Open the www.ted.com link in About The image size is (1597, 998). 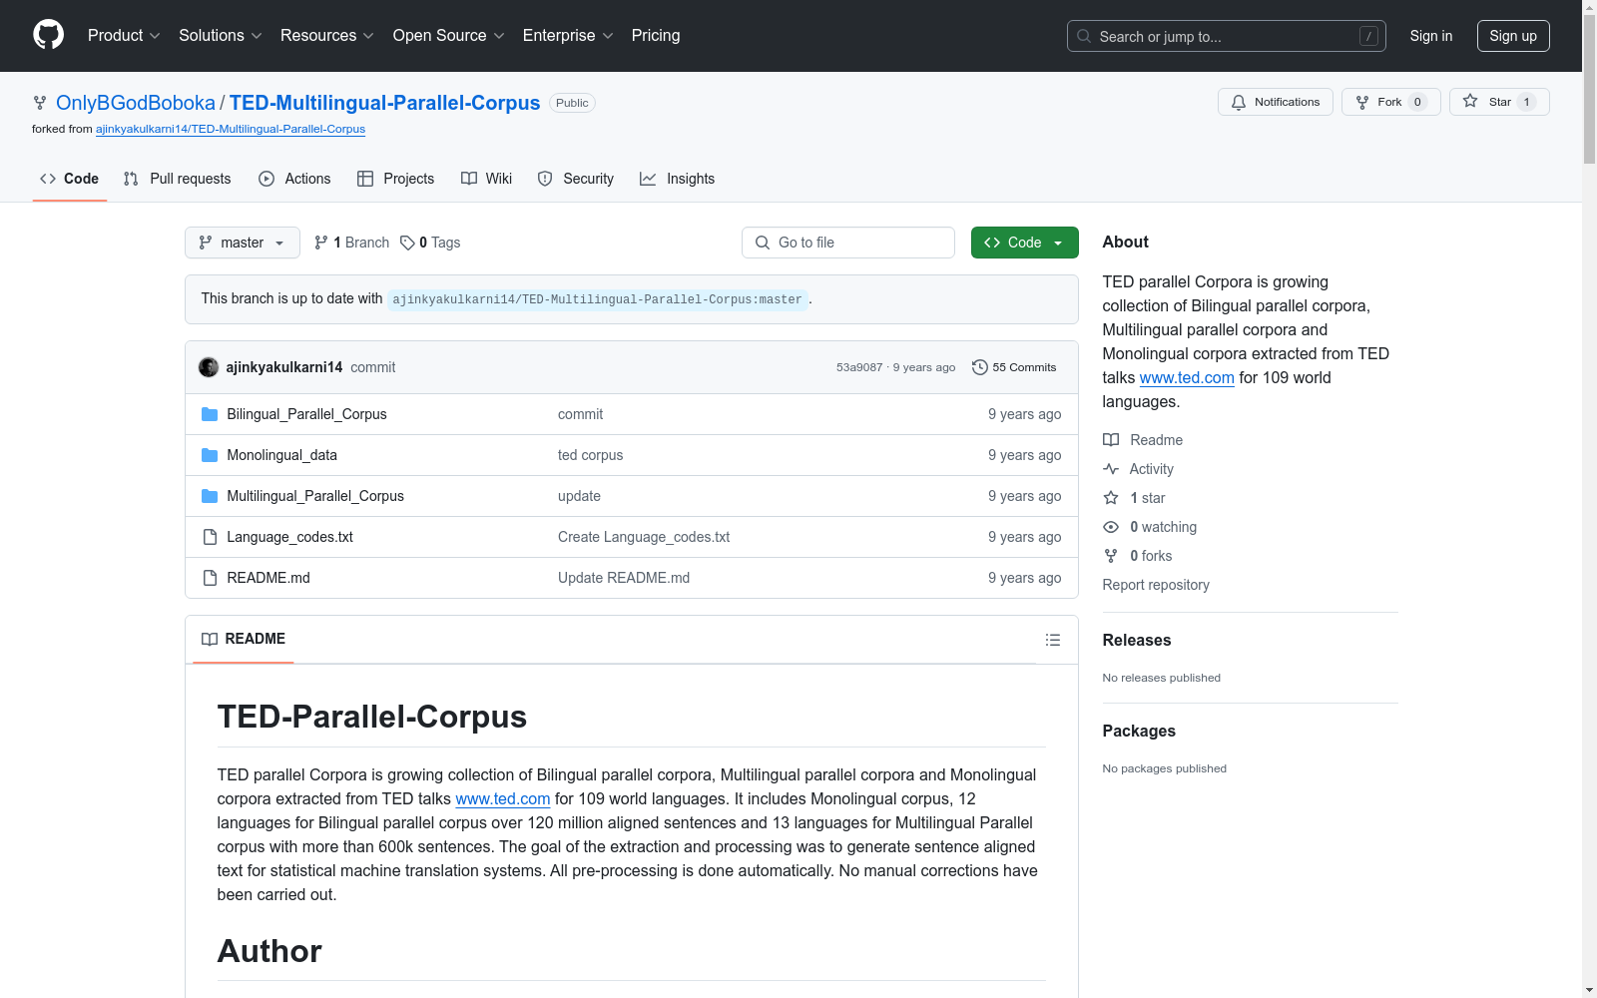pyautogui.click(x=1187, y=377)
